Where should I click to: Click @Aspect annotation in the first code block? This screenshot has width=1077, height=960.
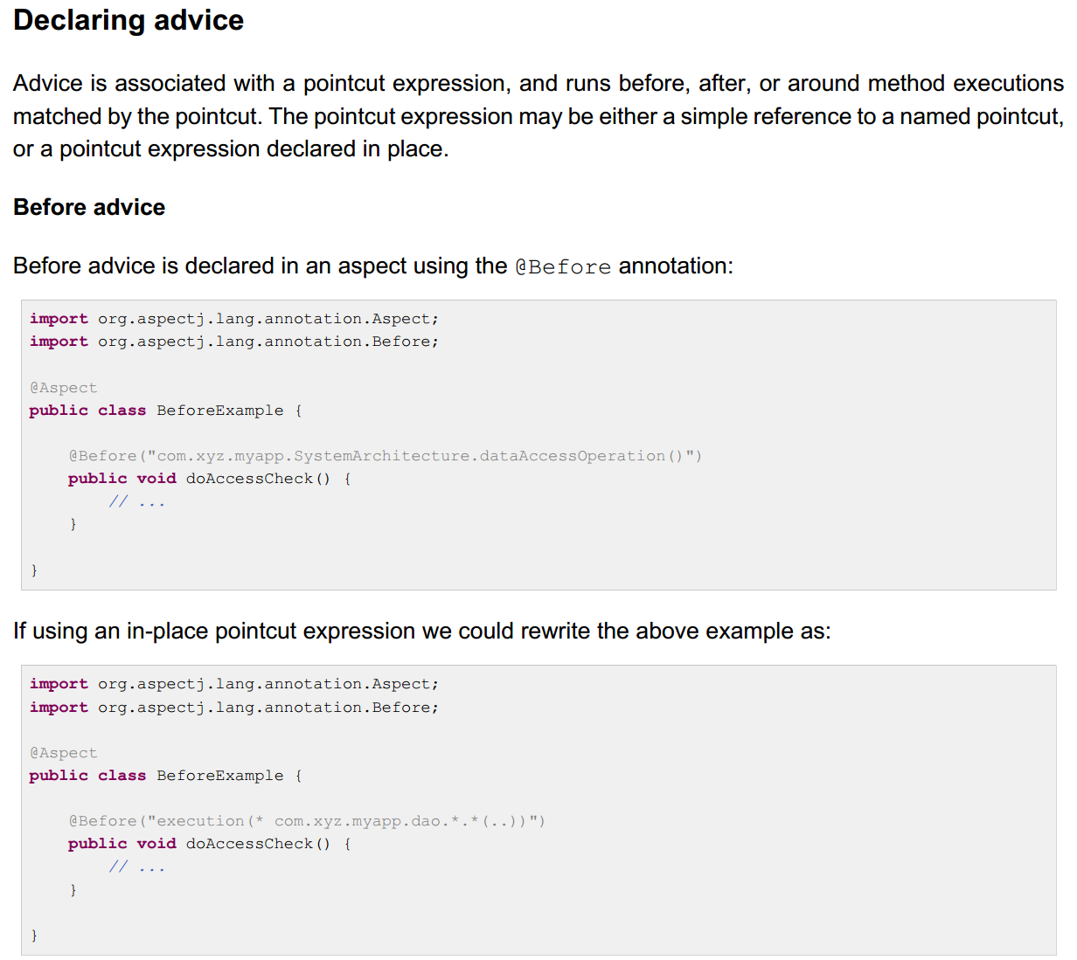[64, 388]
